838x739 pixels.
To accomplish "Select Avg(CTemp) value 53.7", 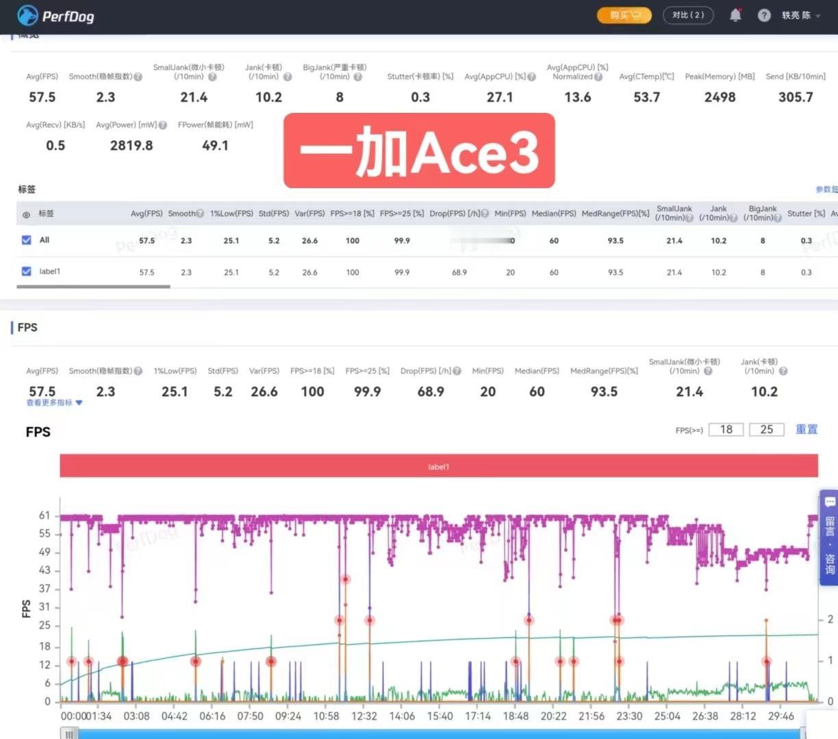I will click(646, 97).
